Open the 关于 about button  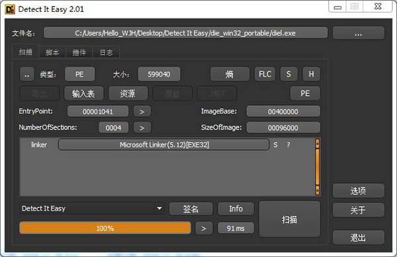[x=358, y=210]
